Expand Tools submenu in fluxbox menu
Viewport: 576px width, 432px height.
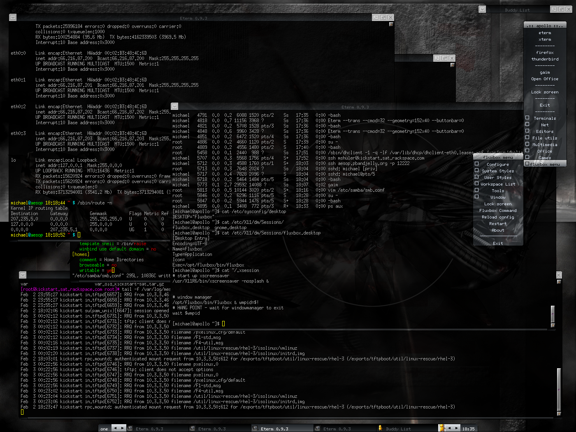498,190
